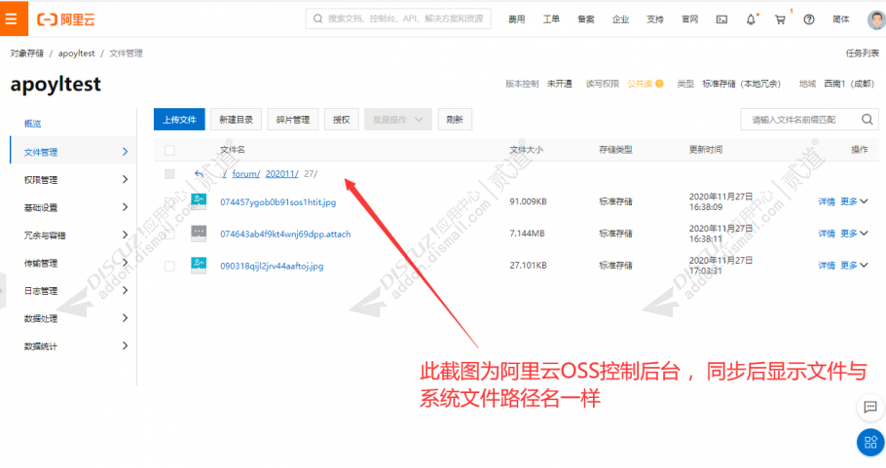Go to apoyltest breadcrumb

click(76, 54)
